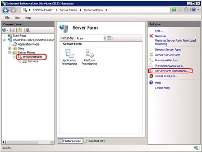Click the save icon in Connections toolbar
Screen dimensions: 202x152
[x=12, y=30]
